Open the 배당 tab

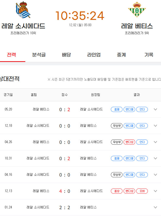tap(66, 55)
